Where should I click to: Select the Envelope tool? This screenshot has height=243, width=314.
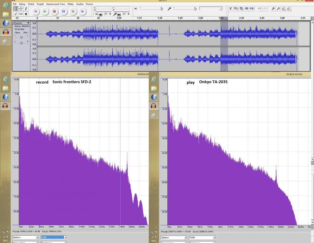point(21,9)
